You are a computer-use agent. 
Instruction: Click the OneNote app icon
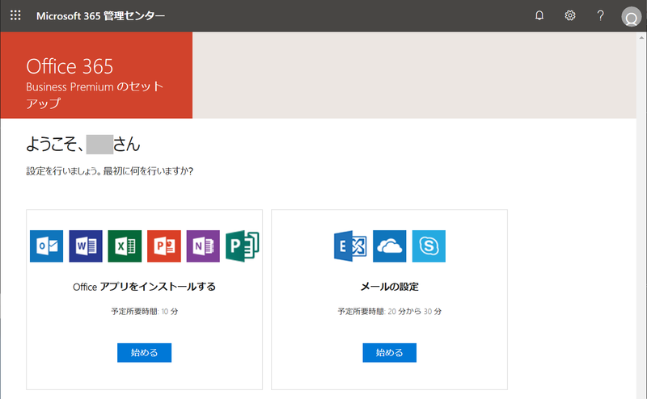[x=203, y=246]
